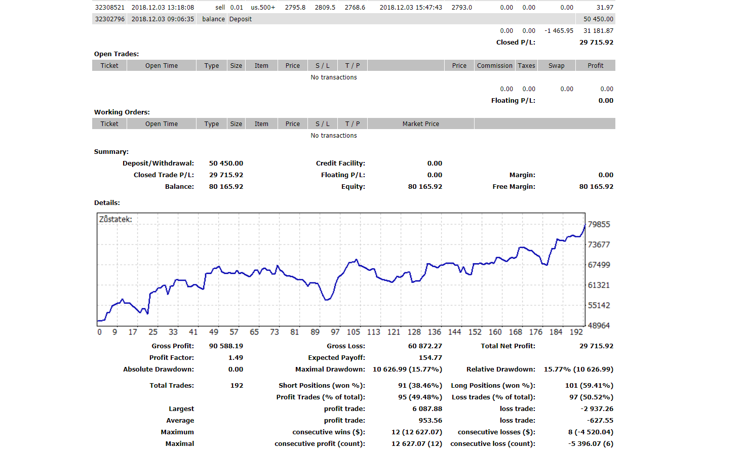This screenshot has width=744, height=452.
Task: Click Market Price column header
Action: (421, 124)
